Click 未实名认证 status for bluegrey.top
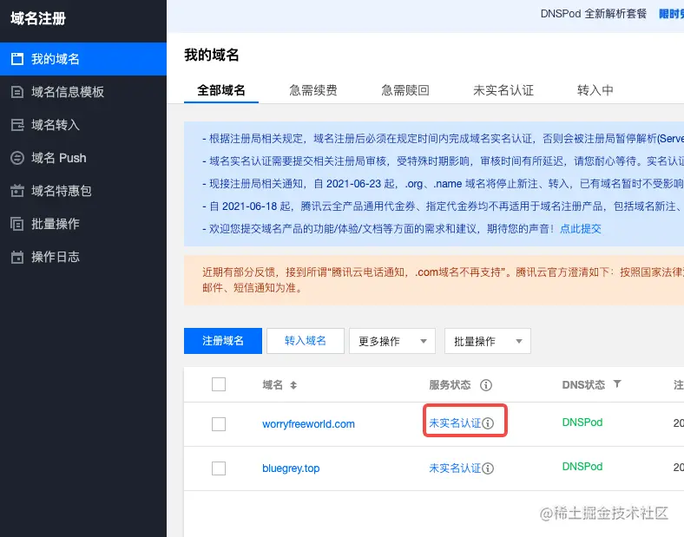Image resolution: width=684 pixels, height=537 pixels. coord(455,468)
